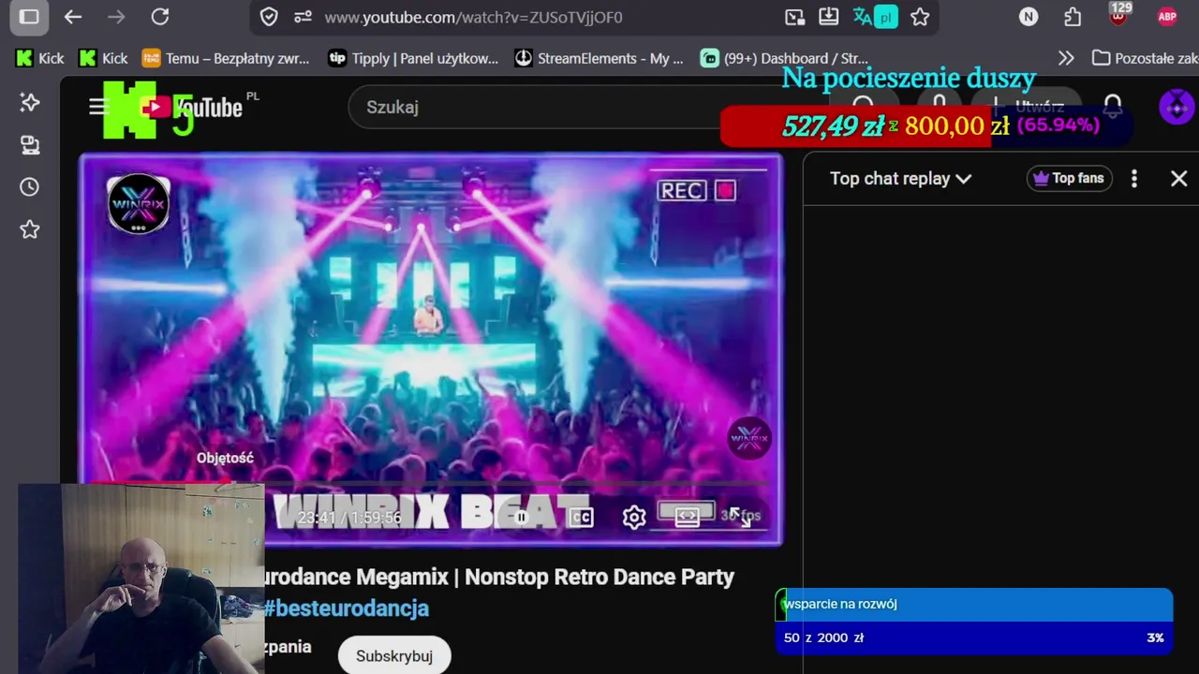This screenshot has width=1199, height=674.
Task: Pause the video playback
Action: pyautogui.click(x=521, y=517)
